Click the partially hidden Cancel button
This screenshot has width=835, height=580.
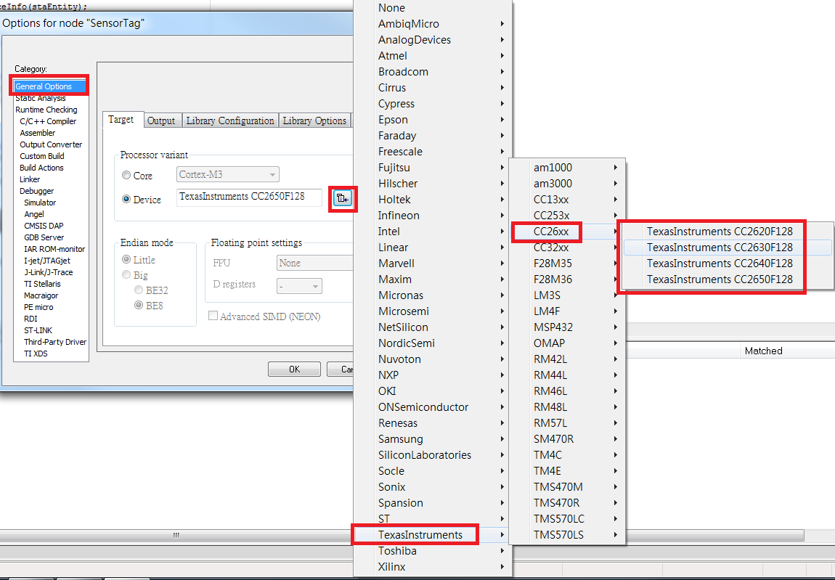pyautogui.click(x=341, y=369)
